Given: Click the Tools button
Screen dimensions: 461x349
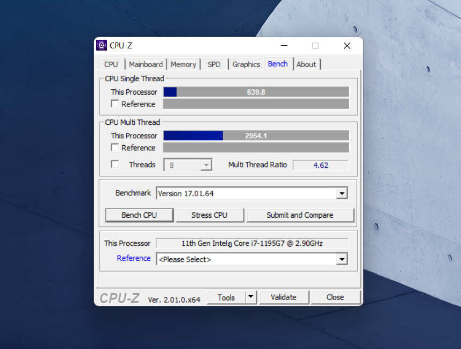Looking at the screenshot, I should coord(226,297).
